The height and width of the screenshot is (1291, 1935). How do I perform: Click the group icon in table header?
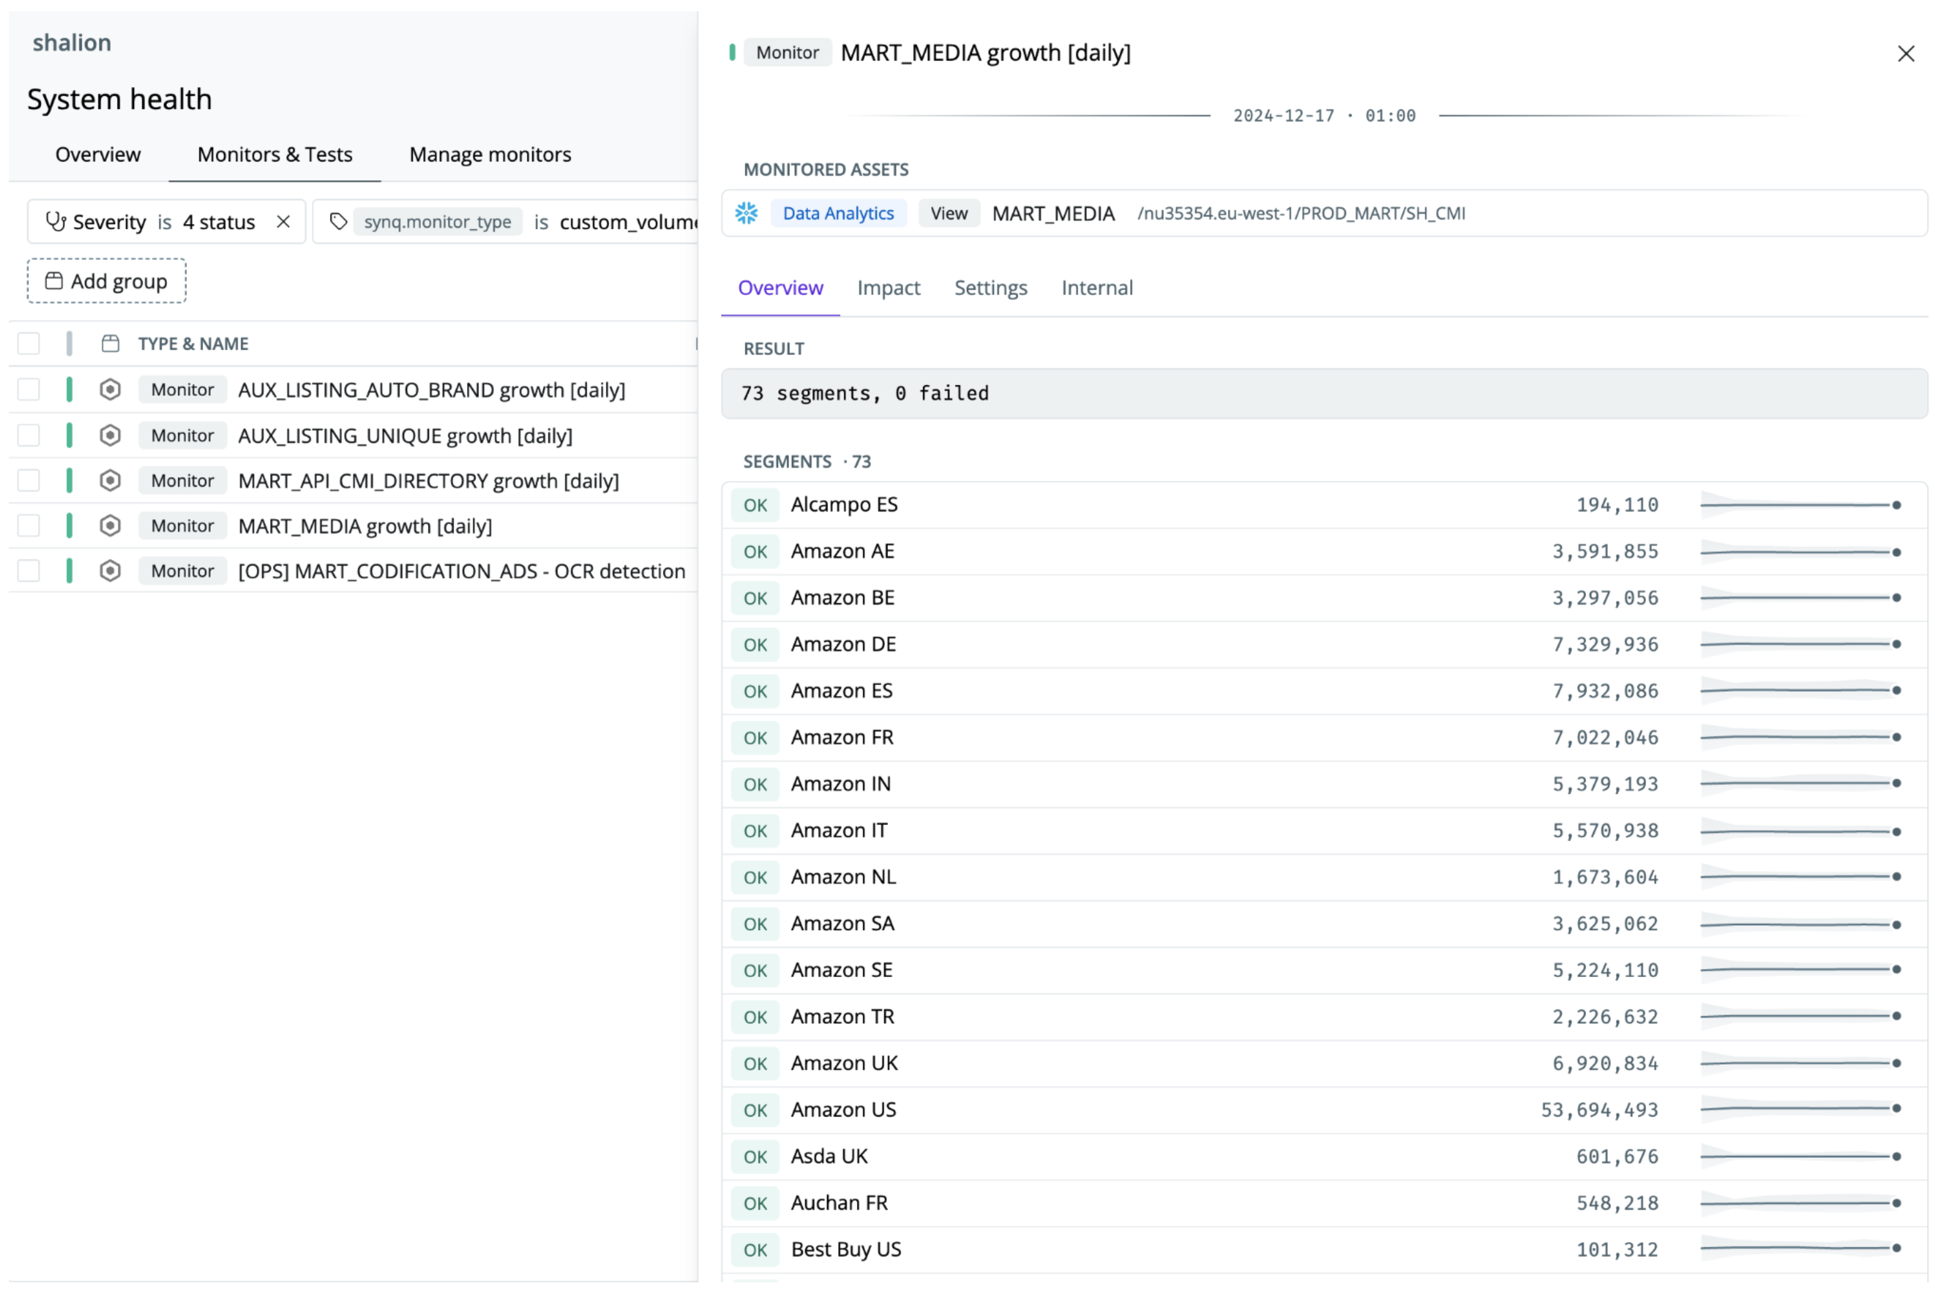point(110,343)
